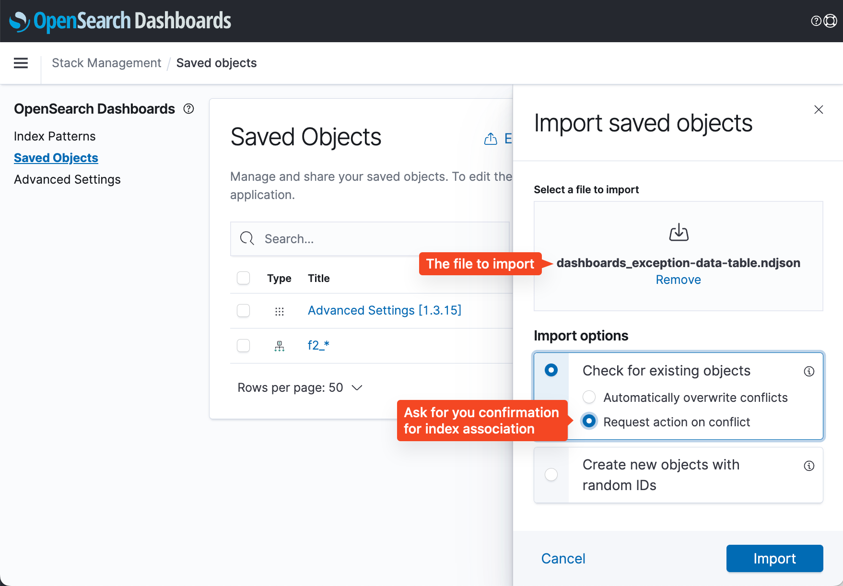Choose Automatically overwrite conflicts option
Viewport: 843px width, 586px height.
(x=589, y=397)
